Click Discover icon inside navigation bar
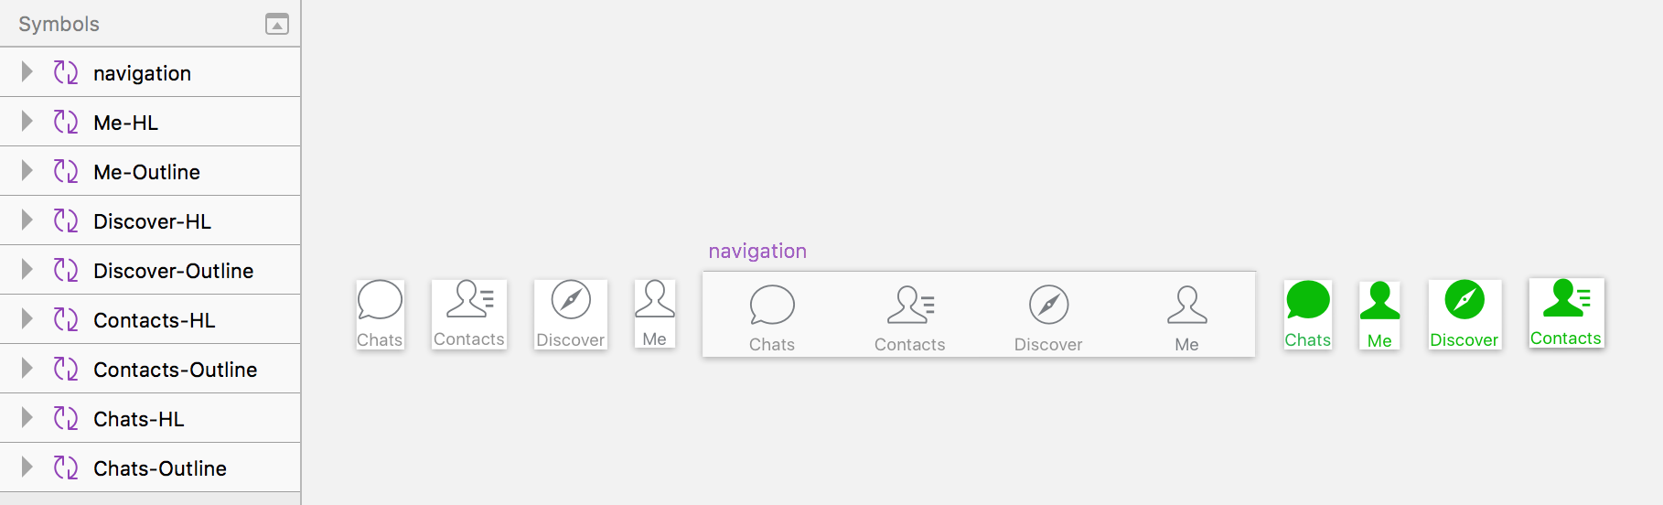The height and width of the screenshot is (505, 1663). click(x=1048, y=305)
